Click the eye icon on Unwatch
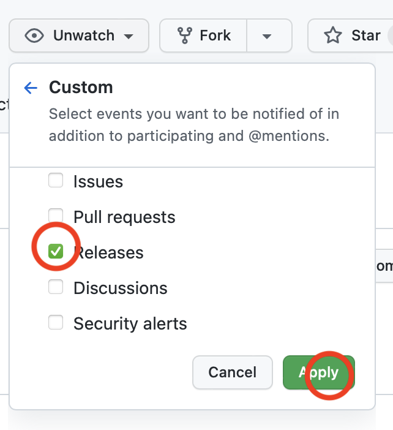 point(34,36)
